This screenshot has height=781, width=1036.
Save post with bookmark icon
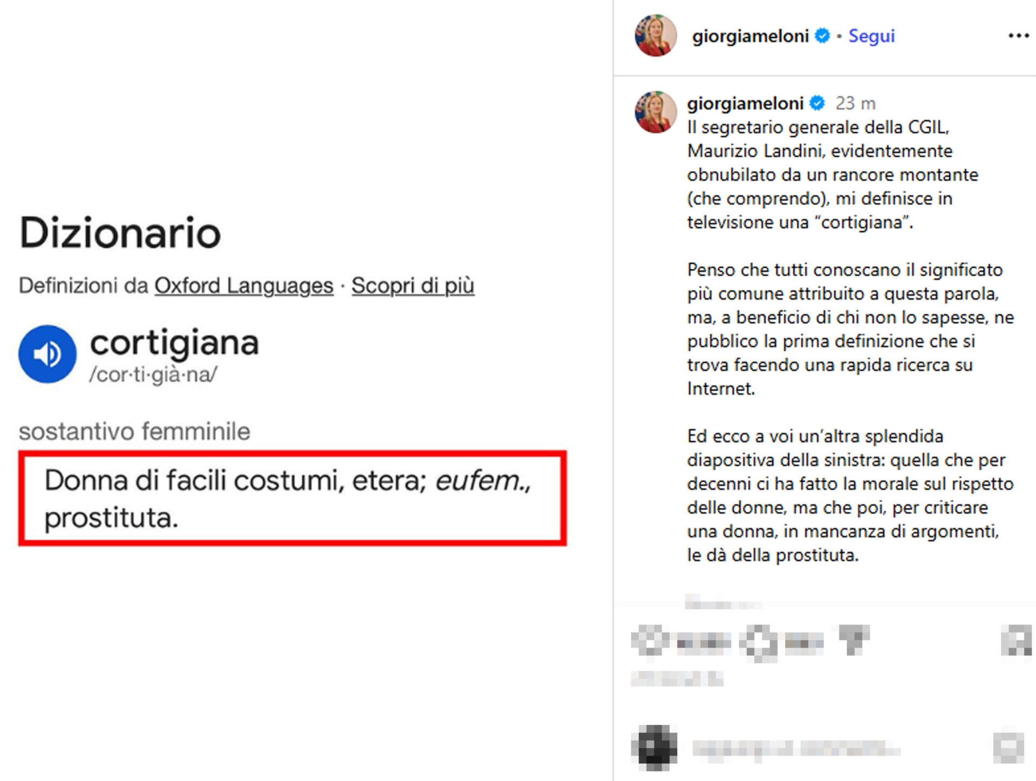1015,641
